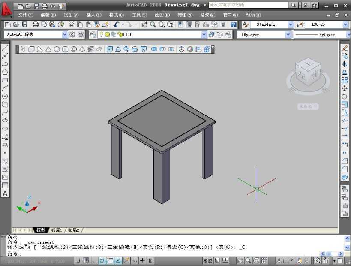Click the Match Properties brush icon
Screen dimensions: 351x266
(x=97, y=24)
